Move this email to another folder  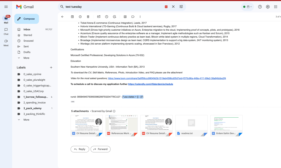tap(125, 17)
